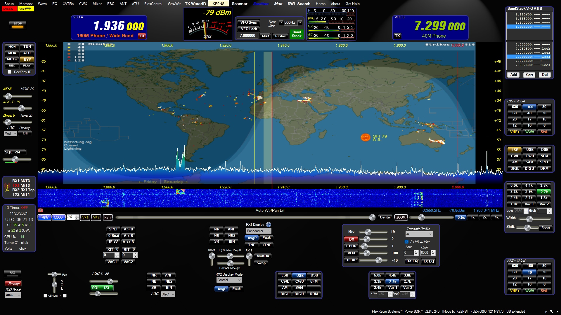Image resolution: width=561 pixels, height=315 pixels.
Task: Toggle the TX Flt on Pan checkbox
Action: click(406, 242)
